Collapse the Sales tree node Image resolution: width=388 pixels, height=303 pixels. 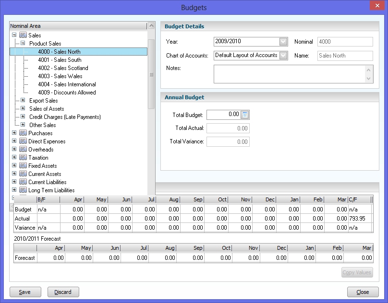pyautogui.click(x=14, y=35)
